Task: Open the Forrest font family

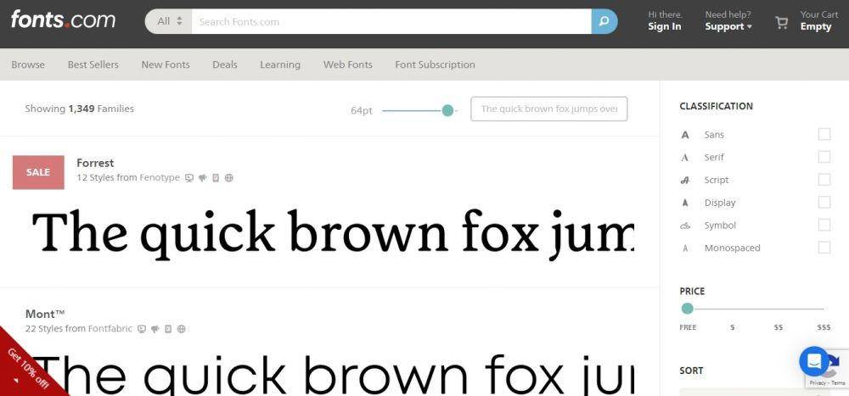Action: pos(95,163)
